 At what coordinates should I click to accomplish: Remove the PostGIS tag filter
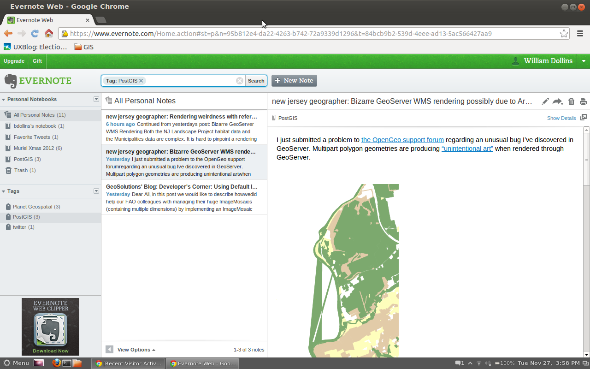pos(141,81)
